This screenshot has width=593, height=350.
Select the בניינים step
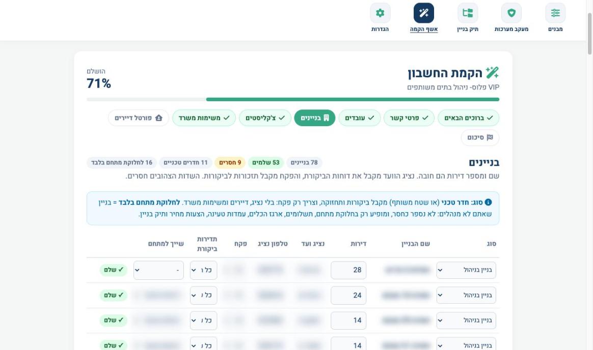[315, 118]
